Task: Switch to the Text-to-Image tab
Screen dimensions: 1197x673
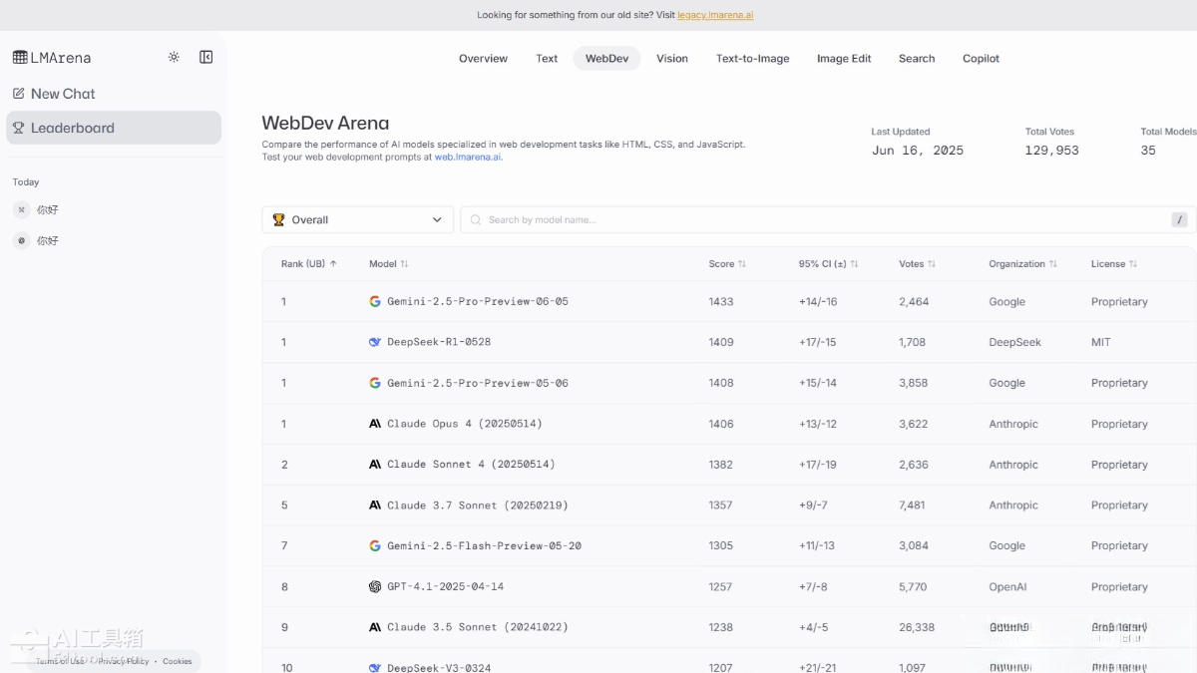Action: coord(752,59)
